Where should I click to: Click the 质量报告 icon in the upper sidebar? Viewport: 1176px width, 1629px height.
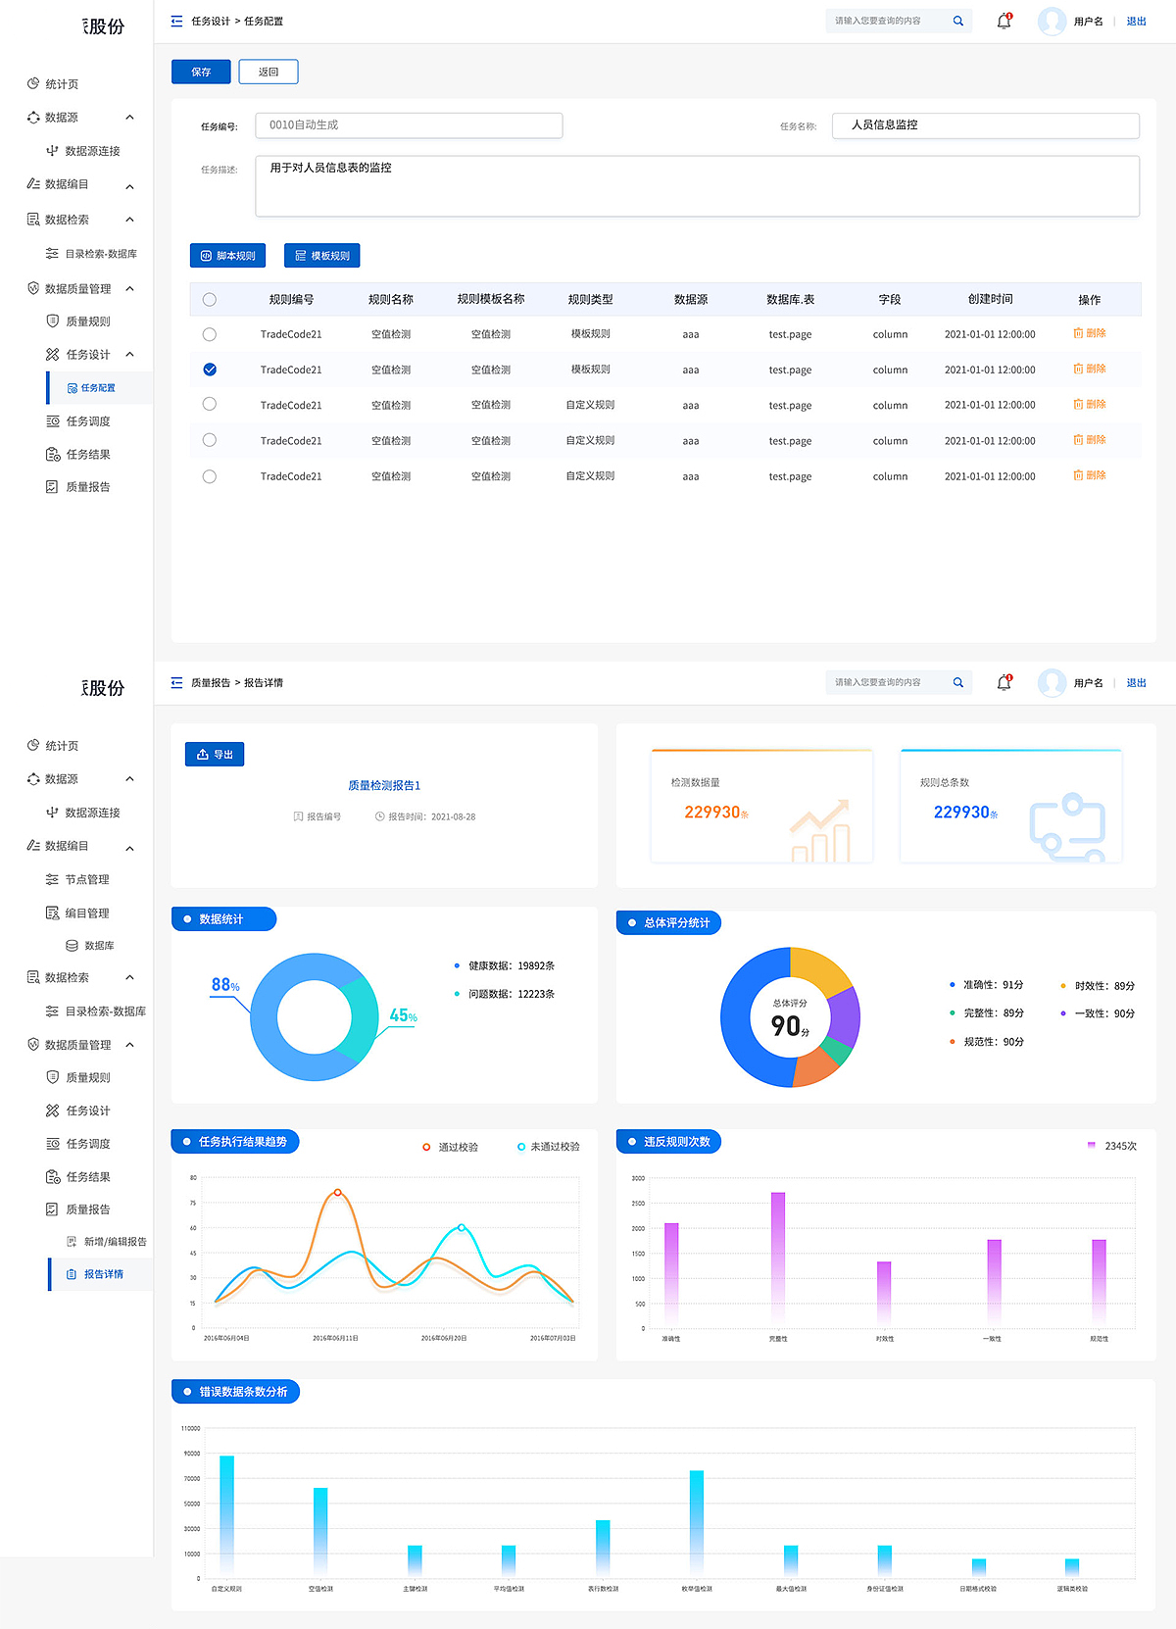click(53, 486)
